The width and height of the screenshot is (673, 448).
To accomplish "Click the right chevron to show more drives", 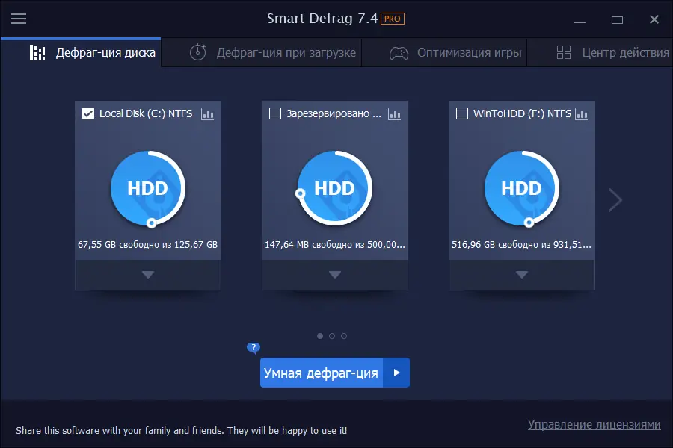I will [615, 199].
